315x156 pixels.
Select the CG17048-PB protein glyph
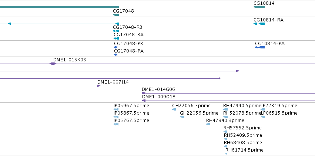tap(116, 47)
